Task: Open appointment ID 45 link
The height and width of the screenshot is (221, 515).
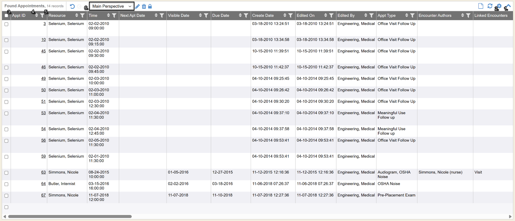Action: [x=44, y=51]
